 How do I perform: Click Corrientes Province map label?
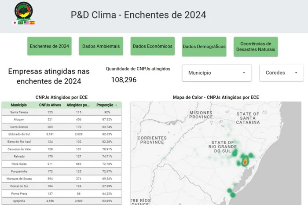coord(152,140)
